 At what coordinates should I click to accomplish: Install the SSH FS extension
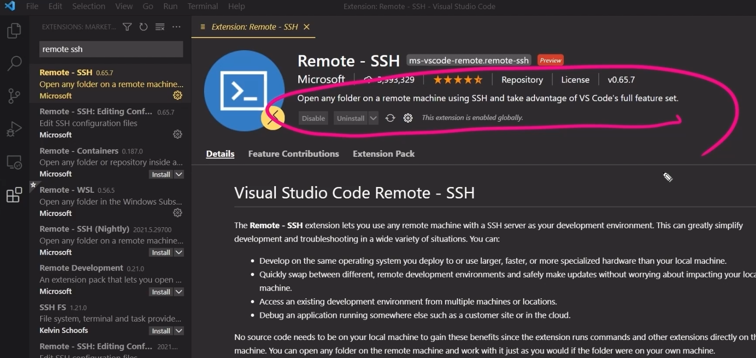pos(161,331)
